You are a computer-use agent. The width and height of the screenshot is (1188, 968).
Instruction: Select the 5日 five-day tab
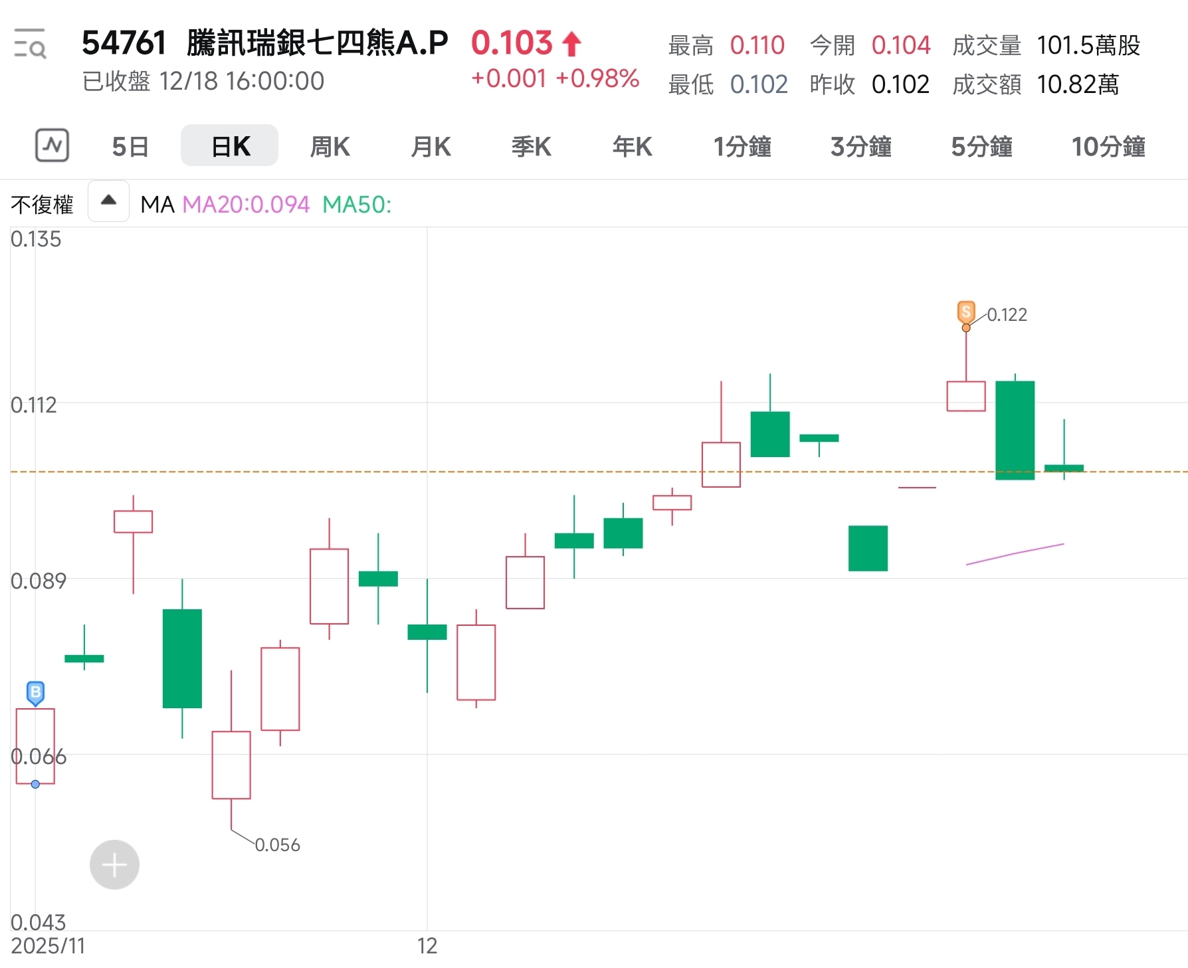tap(130, 146)
